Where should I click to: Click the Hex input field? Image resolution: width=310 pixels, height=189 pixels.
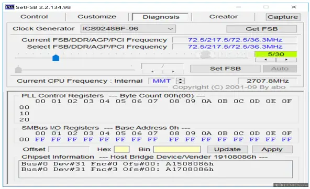(121, 149)
